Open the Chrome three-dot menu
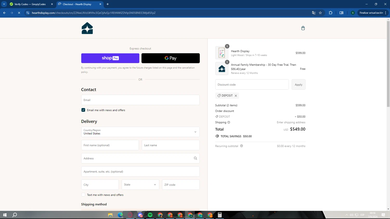Screen dimensions: 390x219 click(386, 13)
